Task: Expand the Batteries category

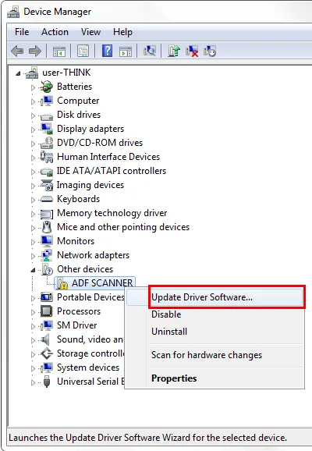Action: click(33, 87)
